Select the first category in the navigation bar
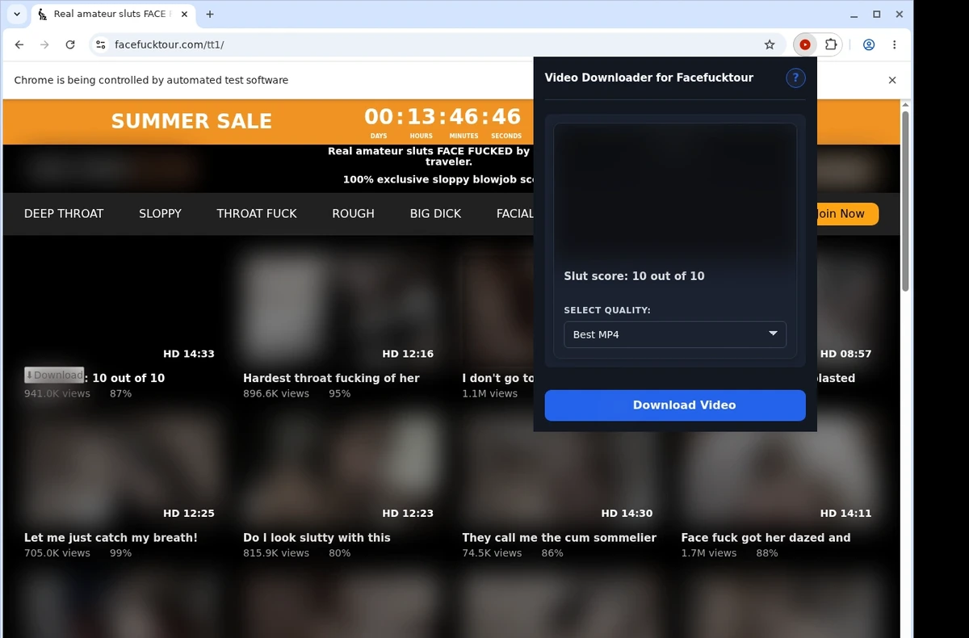The width and height of the screenshot is (969, 638). tap(64, 213)
